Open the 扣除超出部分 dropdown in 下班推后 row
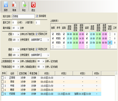The height and width of the screenshot is (101, 118). (43, 67)
